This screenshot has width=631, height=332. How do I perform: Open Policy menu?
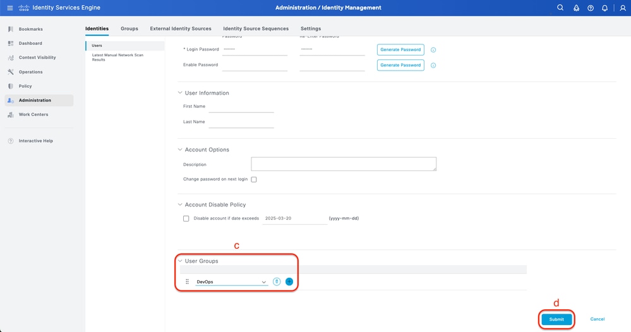[x=25, y=86]
